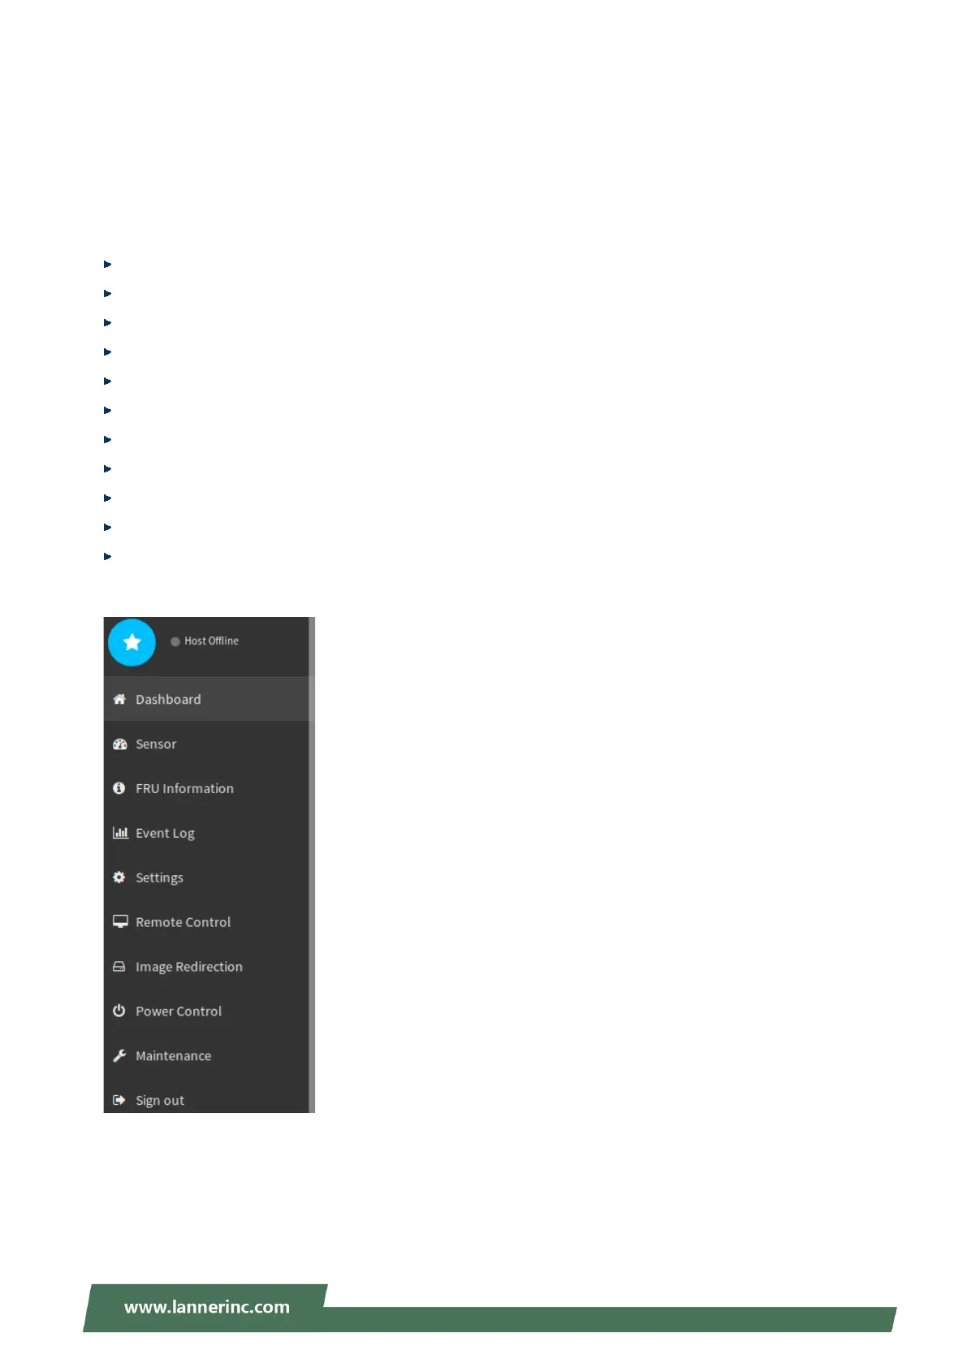Click the FRU Information info icon
The image size is (967, 1367).
coord(119,788)
